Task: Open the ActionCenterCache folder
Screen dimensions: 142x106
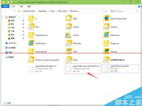Action: pyautogui.click(x=115, y=19)
